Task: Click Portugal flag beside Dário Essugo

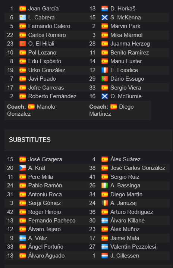Action: point(105,79)
